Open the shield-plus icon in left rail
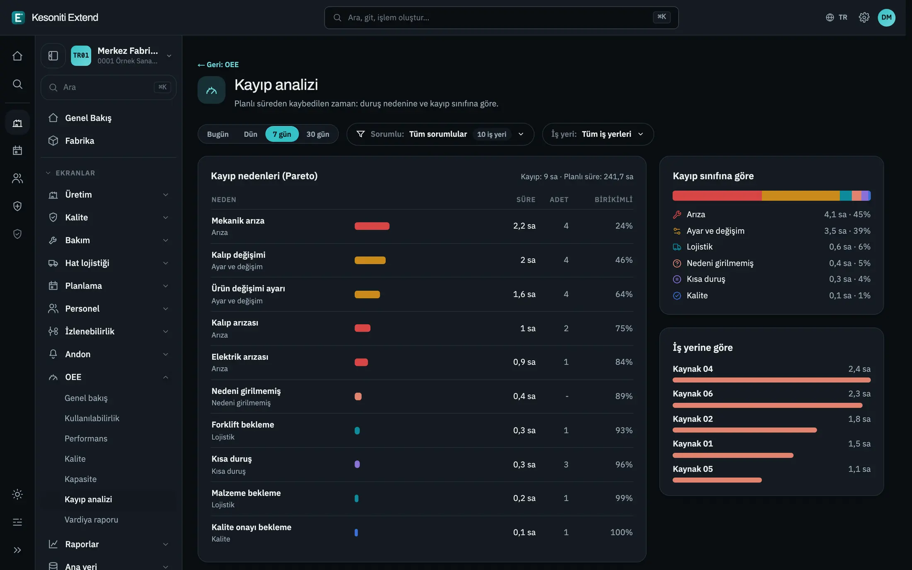 point(17,206)
